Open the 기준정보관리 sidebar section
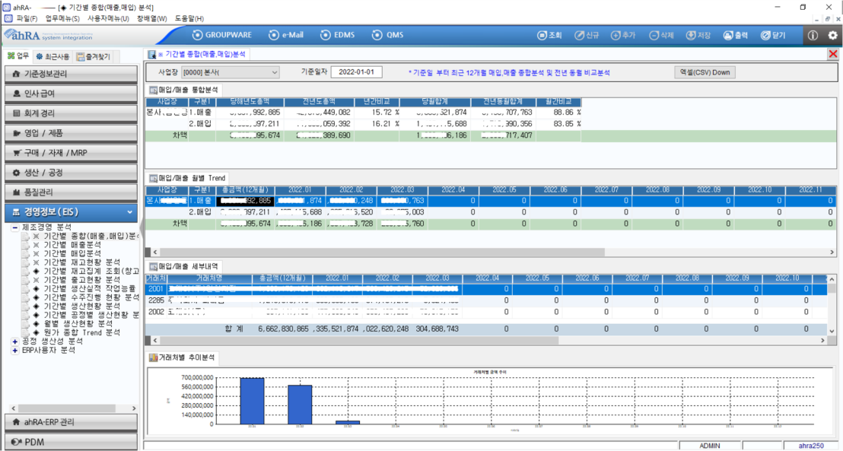 click(71, 74)
